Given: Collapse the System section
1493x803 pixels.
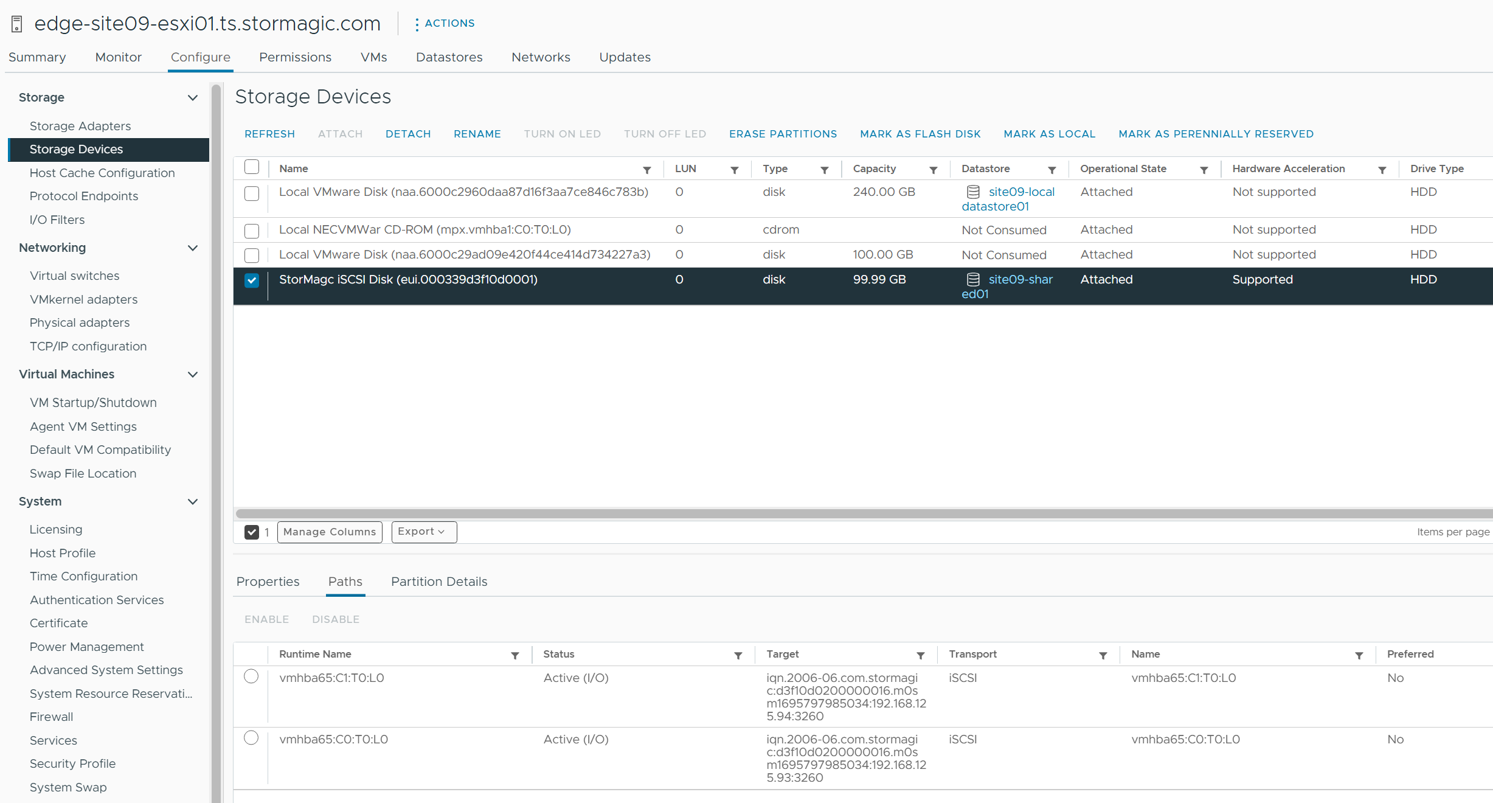Looking at the screenshot, I should point(193,501).
